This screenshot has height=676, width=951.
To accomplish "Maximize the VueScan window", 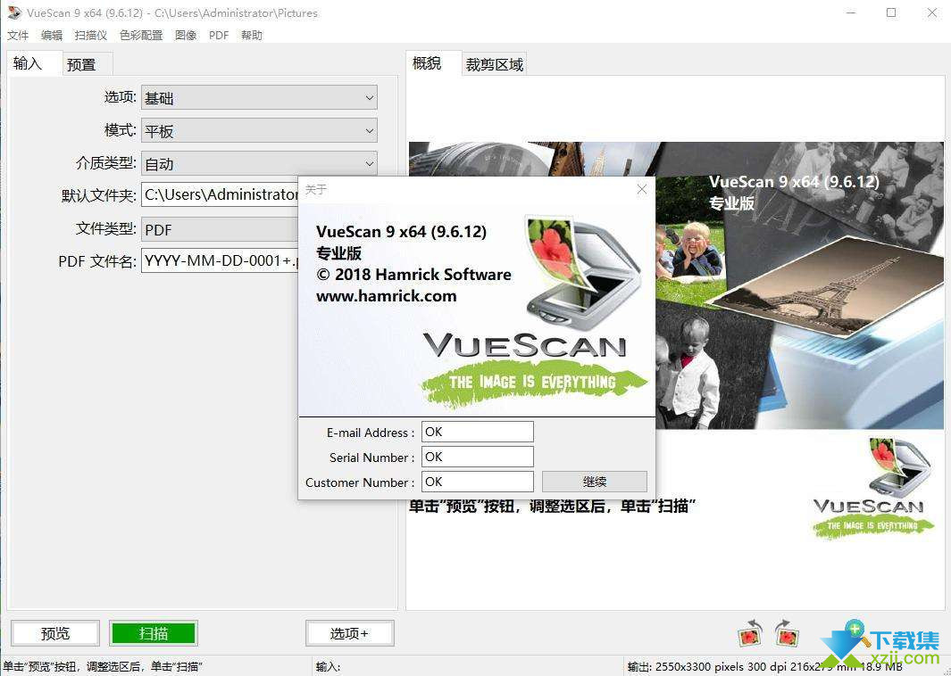I will (891, 12).
